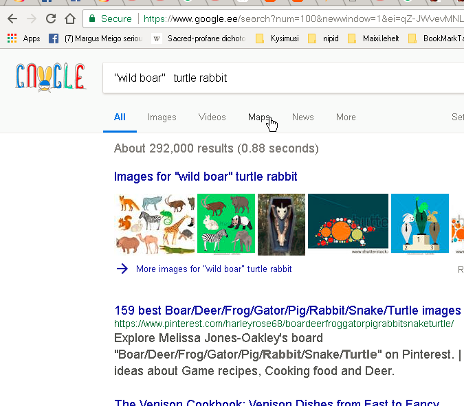This screenshot has height=406, width=464.
Task: Click the browser back arrow
Action: point(12,19)
